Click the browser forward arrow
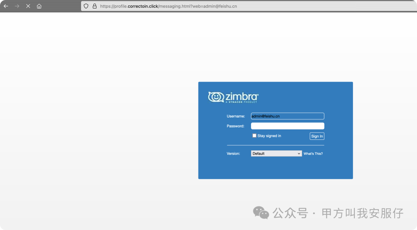 click(x=17, y=6)
